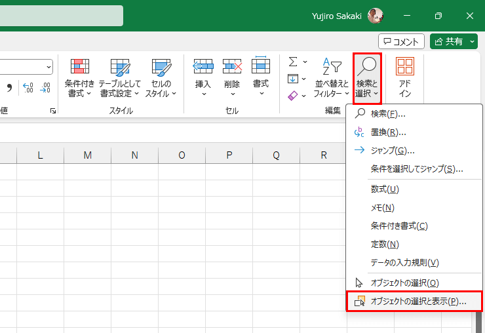The width and height of the screenshot is (485, 333).
Task: Select 置換(R)... from the menu
Action: [x=414, y=132]
